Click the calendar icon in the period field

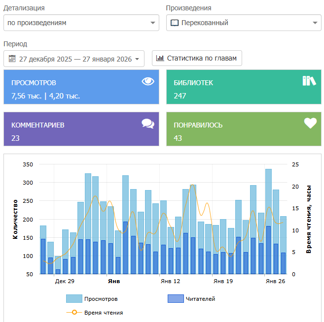click(12, 59)
